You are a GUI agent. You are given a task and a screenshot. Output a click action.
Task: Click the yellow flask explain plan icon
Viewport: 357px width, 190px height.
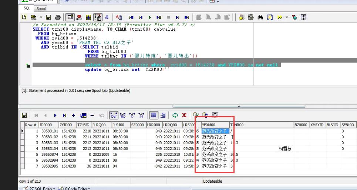(x=242, y=17)
